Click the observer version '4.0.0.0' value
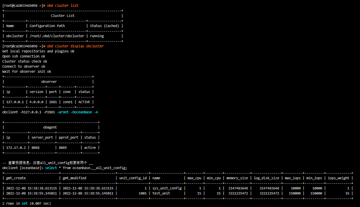Screen dimensions: 360x207 (36, 102)
